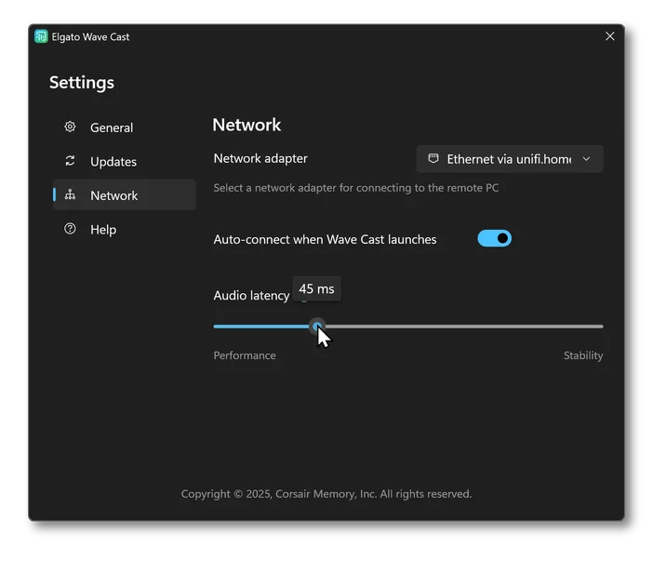Toggle Auto-connect when Wave Cast launches
This screenshot has width=653, height=574.
click(x=494, y=238)
